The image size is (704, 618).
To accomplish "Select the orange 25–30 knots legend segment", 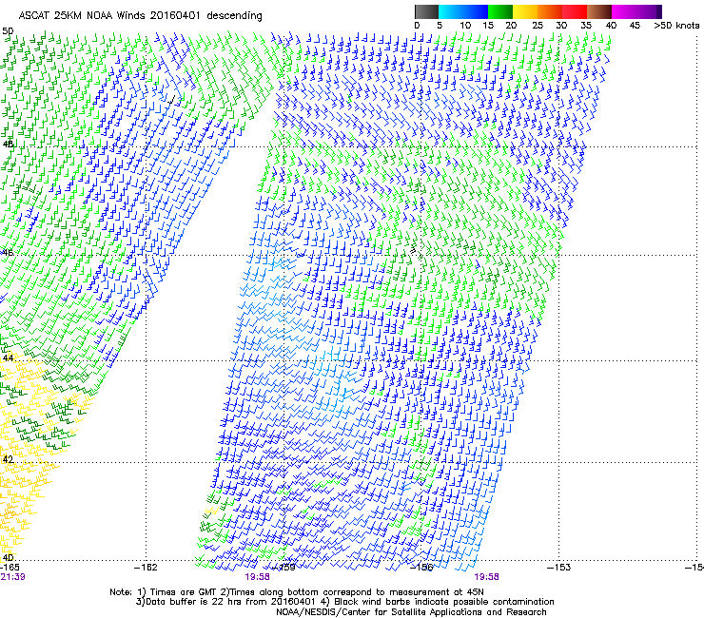I will click(550, 11).
